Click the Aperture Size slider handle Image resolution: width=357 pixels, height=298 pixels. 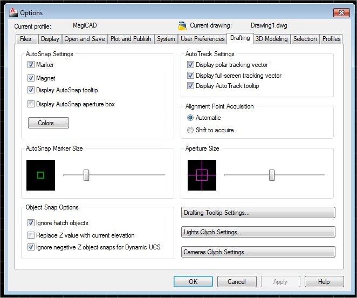coord(272,175)
